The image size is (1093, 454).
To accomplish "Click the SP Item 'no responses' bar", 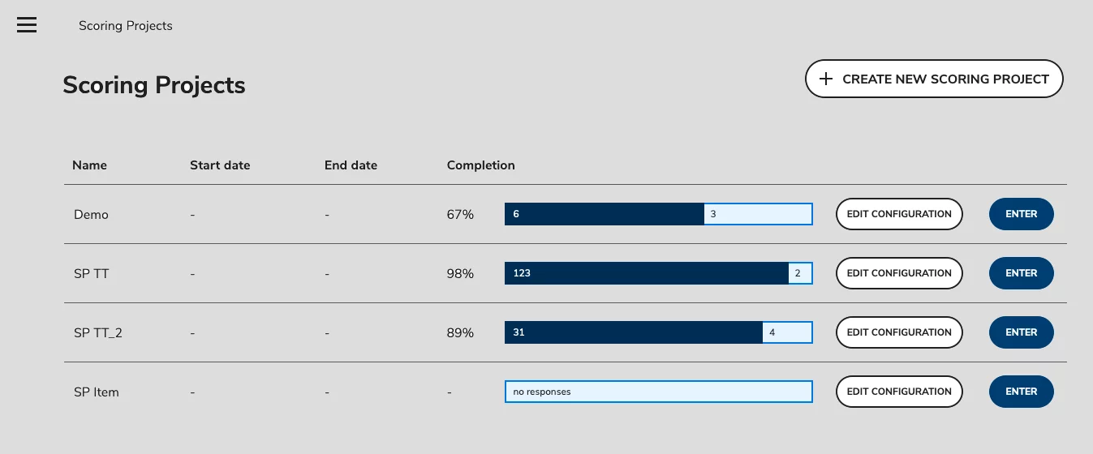I will (x=658, y=392).
